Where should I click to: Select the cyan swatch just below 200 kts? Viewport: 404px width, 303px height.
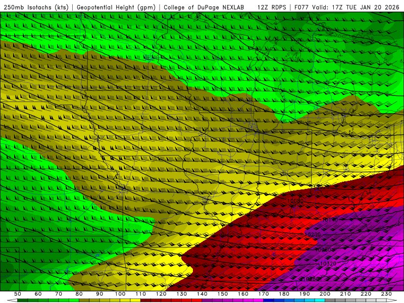tap(320, 300)
